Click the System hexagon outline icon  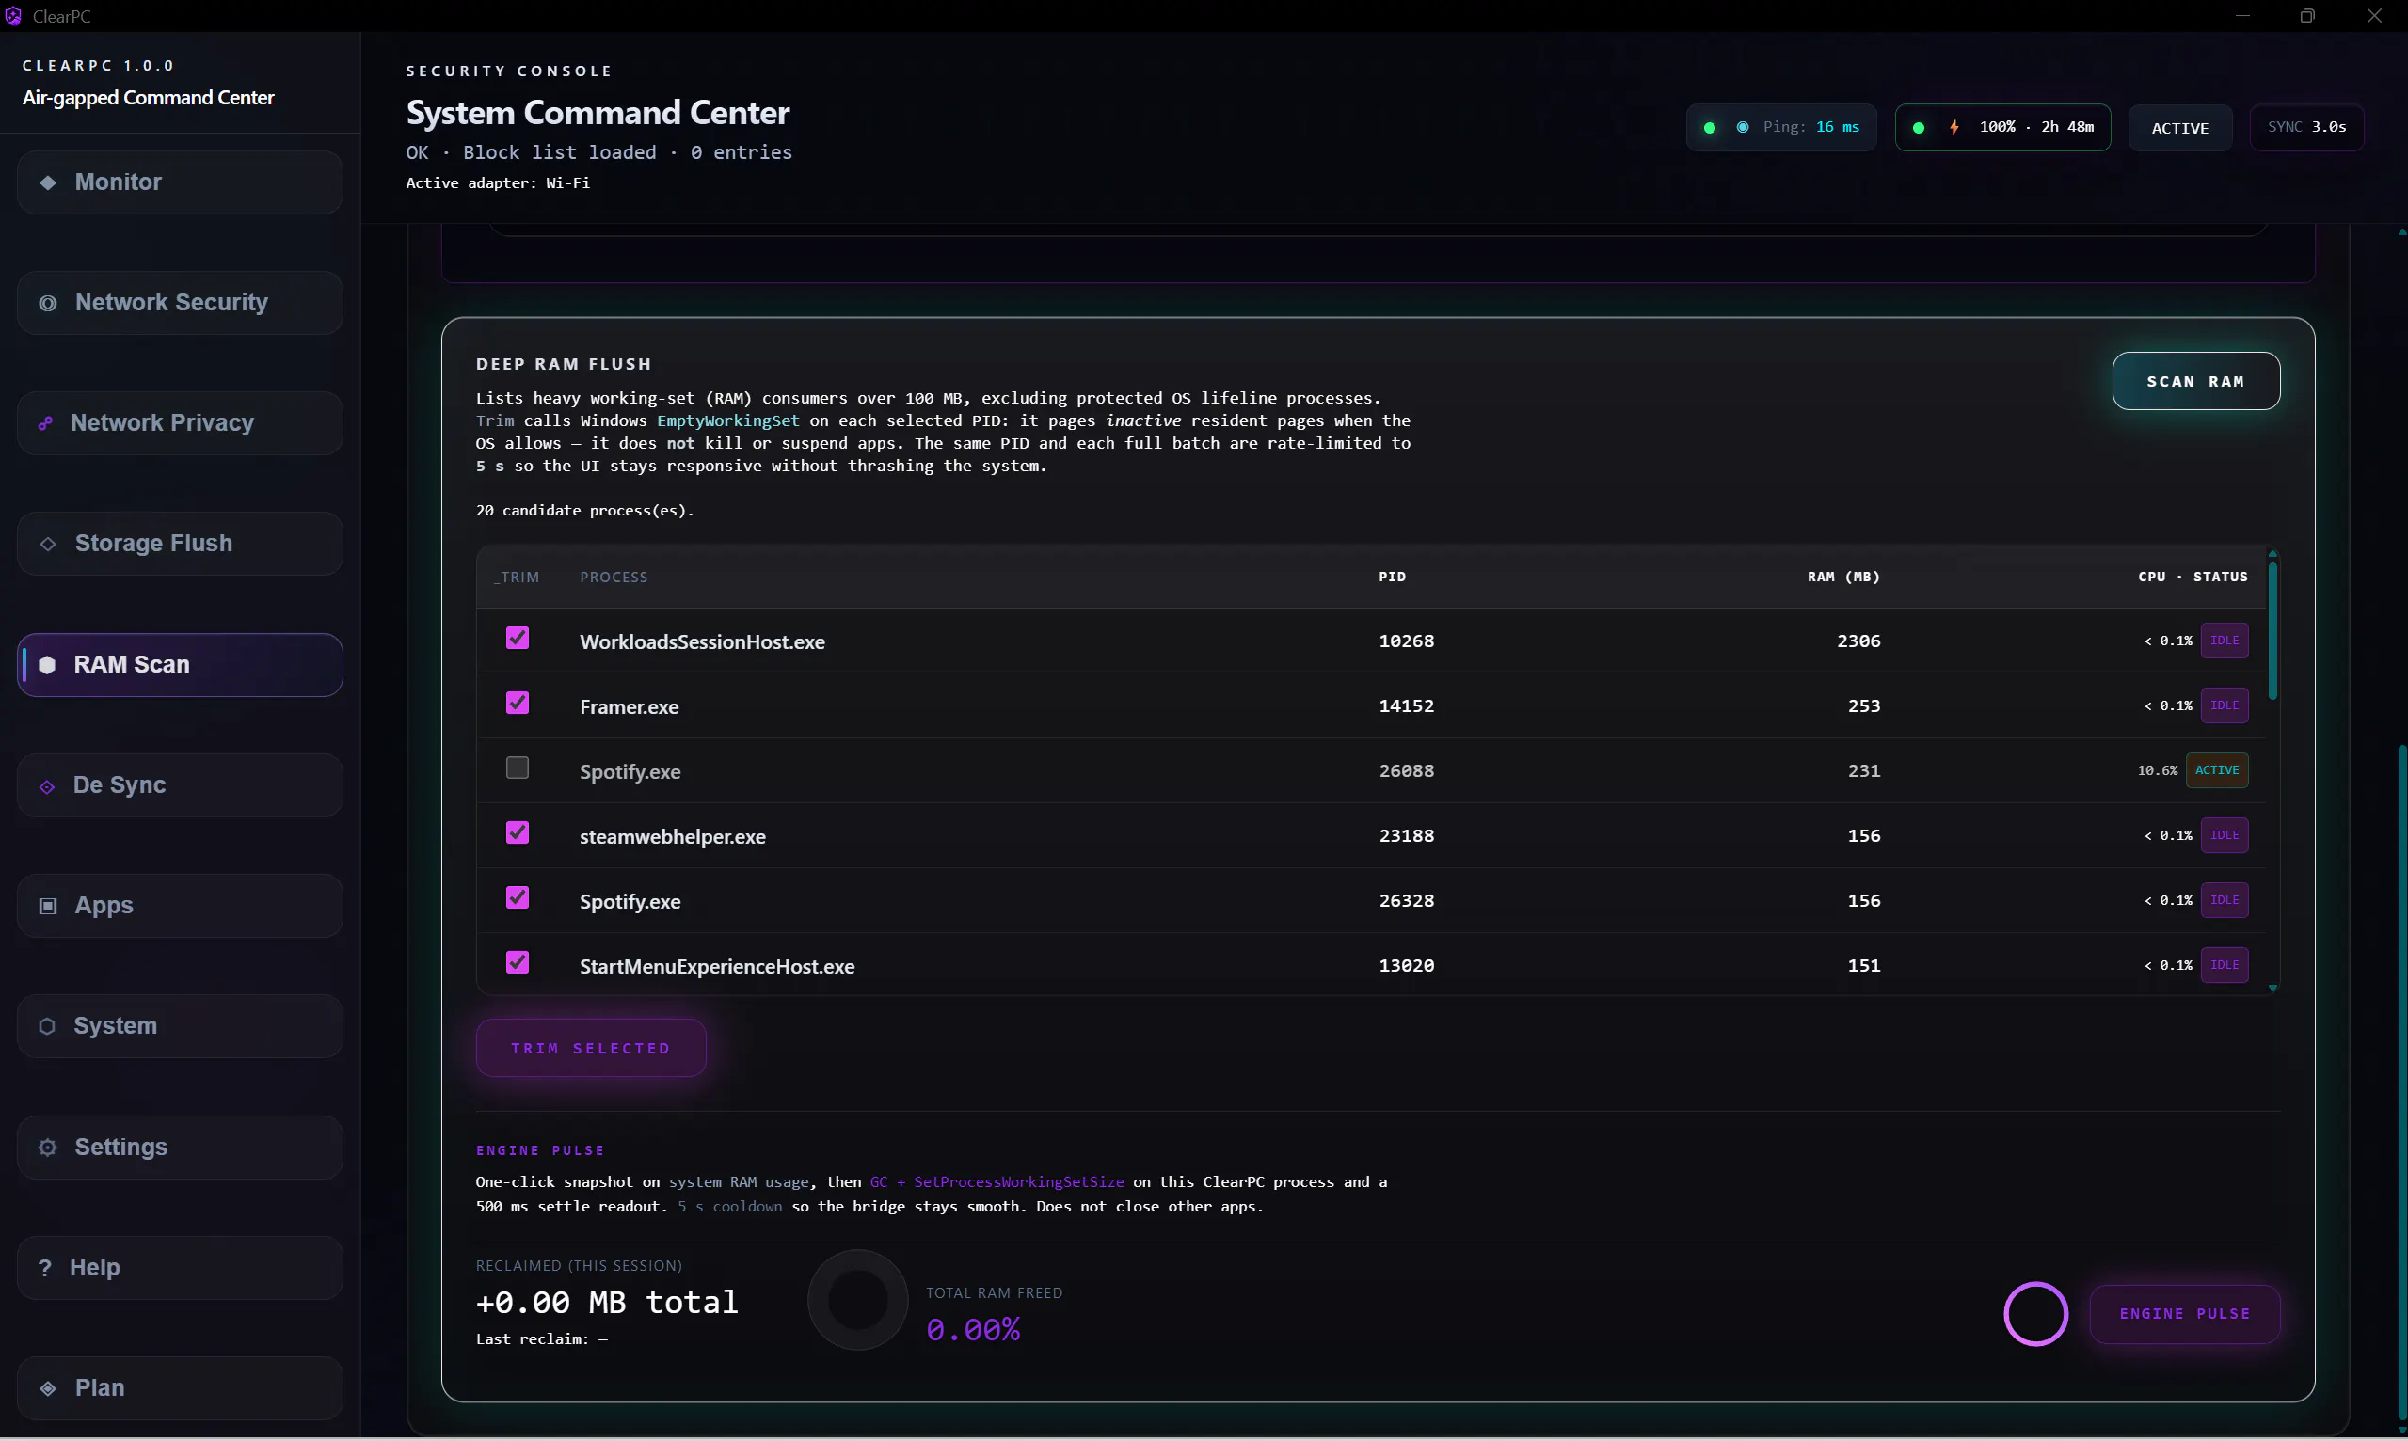pyautogui.click(x=47, y=1026)
